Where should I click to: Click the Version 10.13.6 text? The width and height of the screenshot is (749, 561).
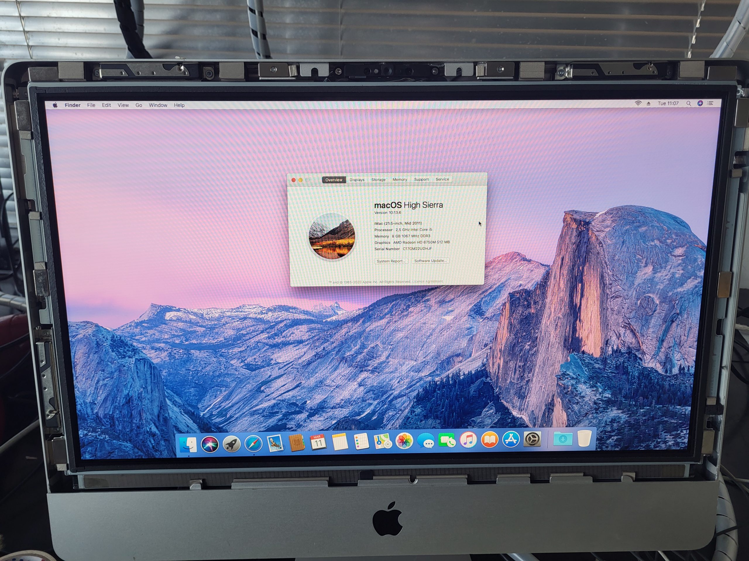pyautogui.click(x=387, y=213)
